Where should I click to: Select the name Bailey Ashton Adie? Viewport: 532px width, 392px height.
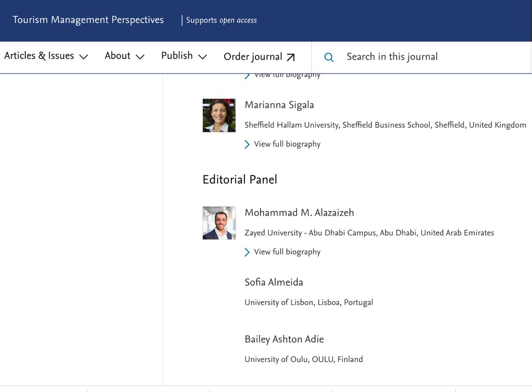click(284, 340)
